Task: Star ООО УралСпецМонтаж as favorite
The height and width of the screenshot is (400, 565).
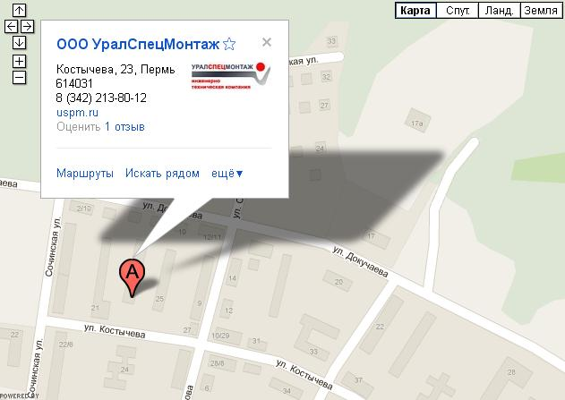Action: tap(229, 44)
